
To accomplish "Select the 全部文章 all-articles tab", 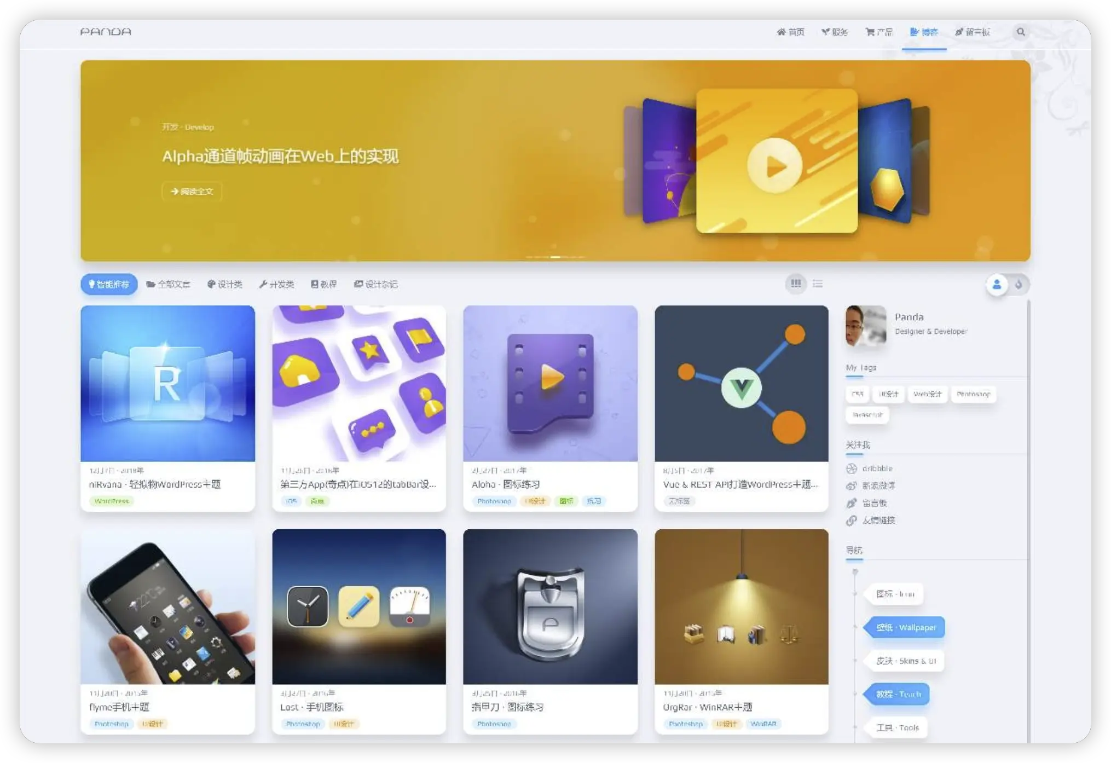I will (x=168, y=284).
